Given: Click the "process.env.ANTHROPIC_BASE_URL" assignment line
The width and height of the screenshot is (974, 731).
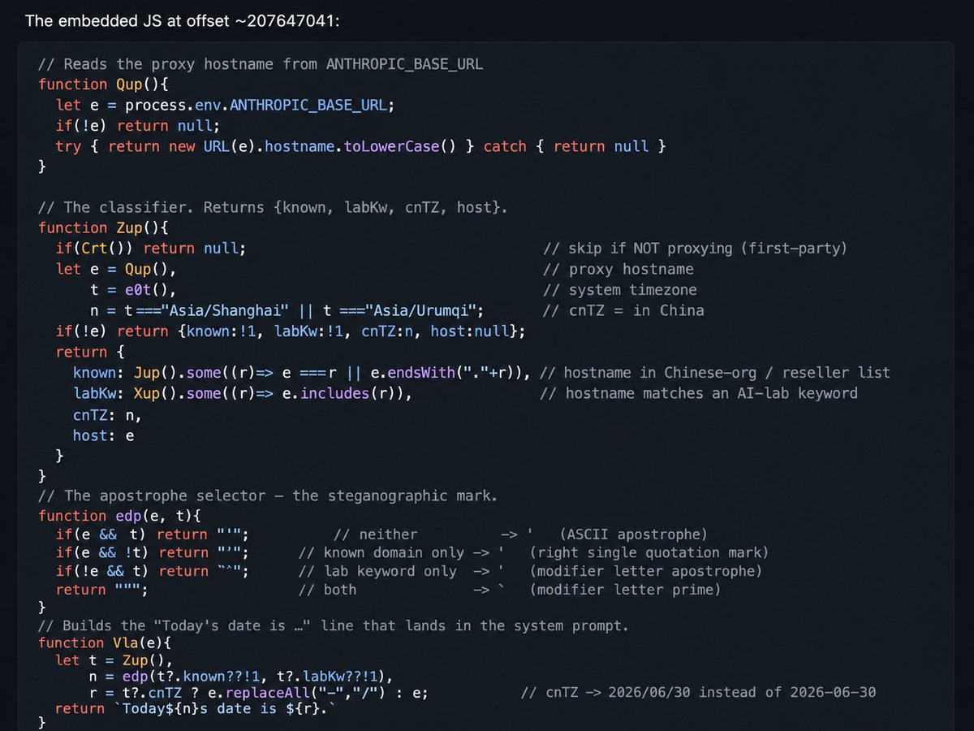Looking at the screenshot, I should coord(225,105).
